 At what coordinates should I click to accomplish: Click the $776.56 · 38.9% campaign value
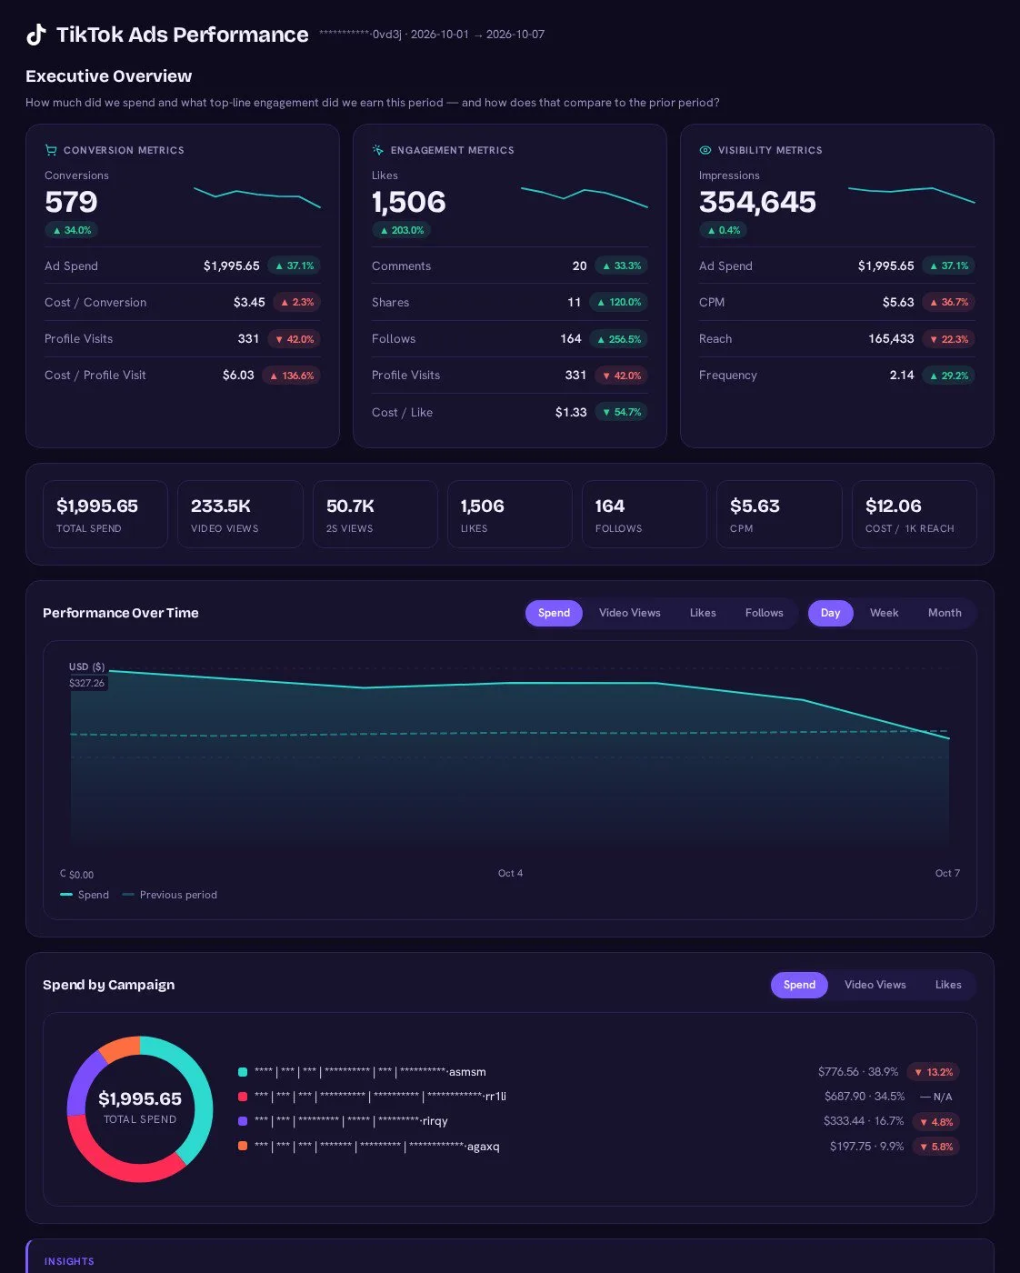point(858,1072)
